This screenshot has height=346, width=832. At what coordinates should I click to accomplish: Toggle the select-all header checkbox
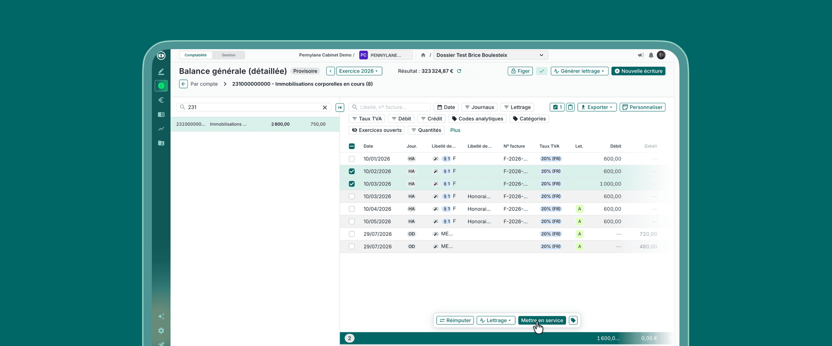(352, 146)
